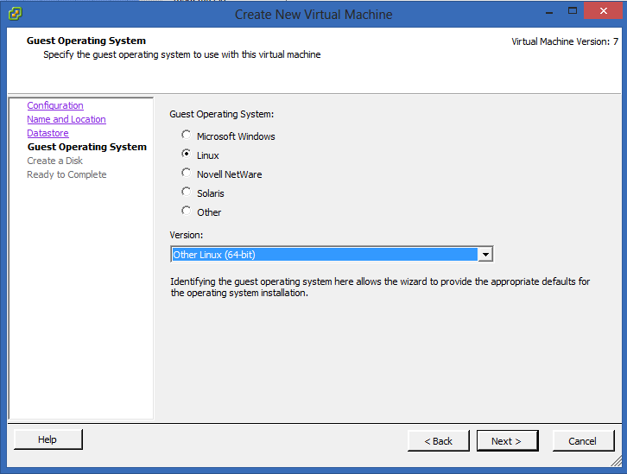
Task: Select the Linux radio button
Action: pos(186,154)
